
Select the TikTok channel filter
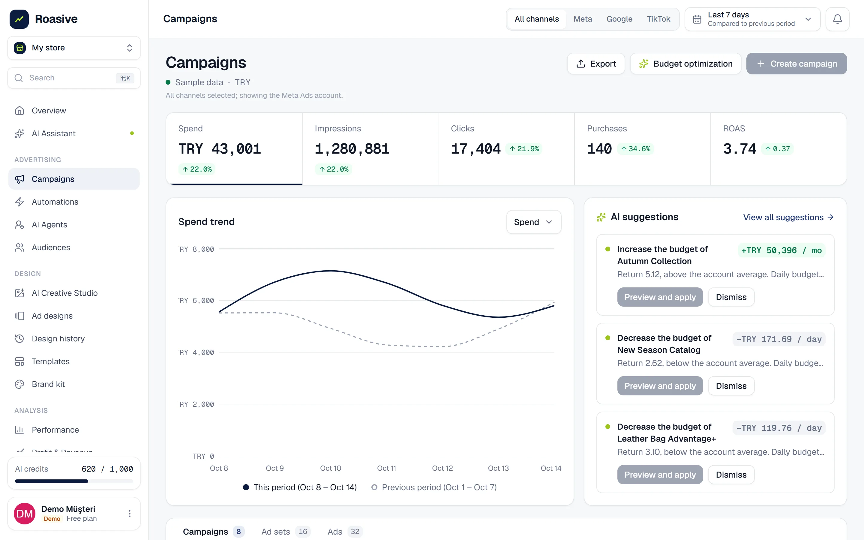coord(658,19)
